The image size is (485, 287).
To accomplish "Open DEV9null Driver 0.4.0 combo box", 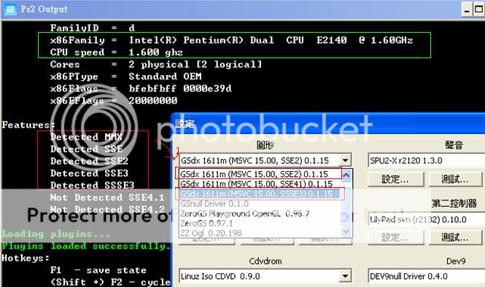I will click(x=427, y=276).
